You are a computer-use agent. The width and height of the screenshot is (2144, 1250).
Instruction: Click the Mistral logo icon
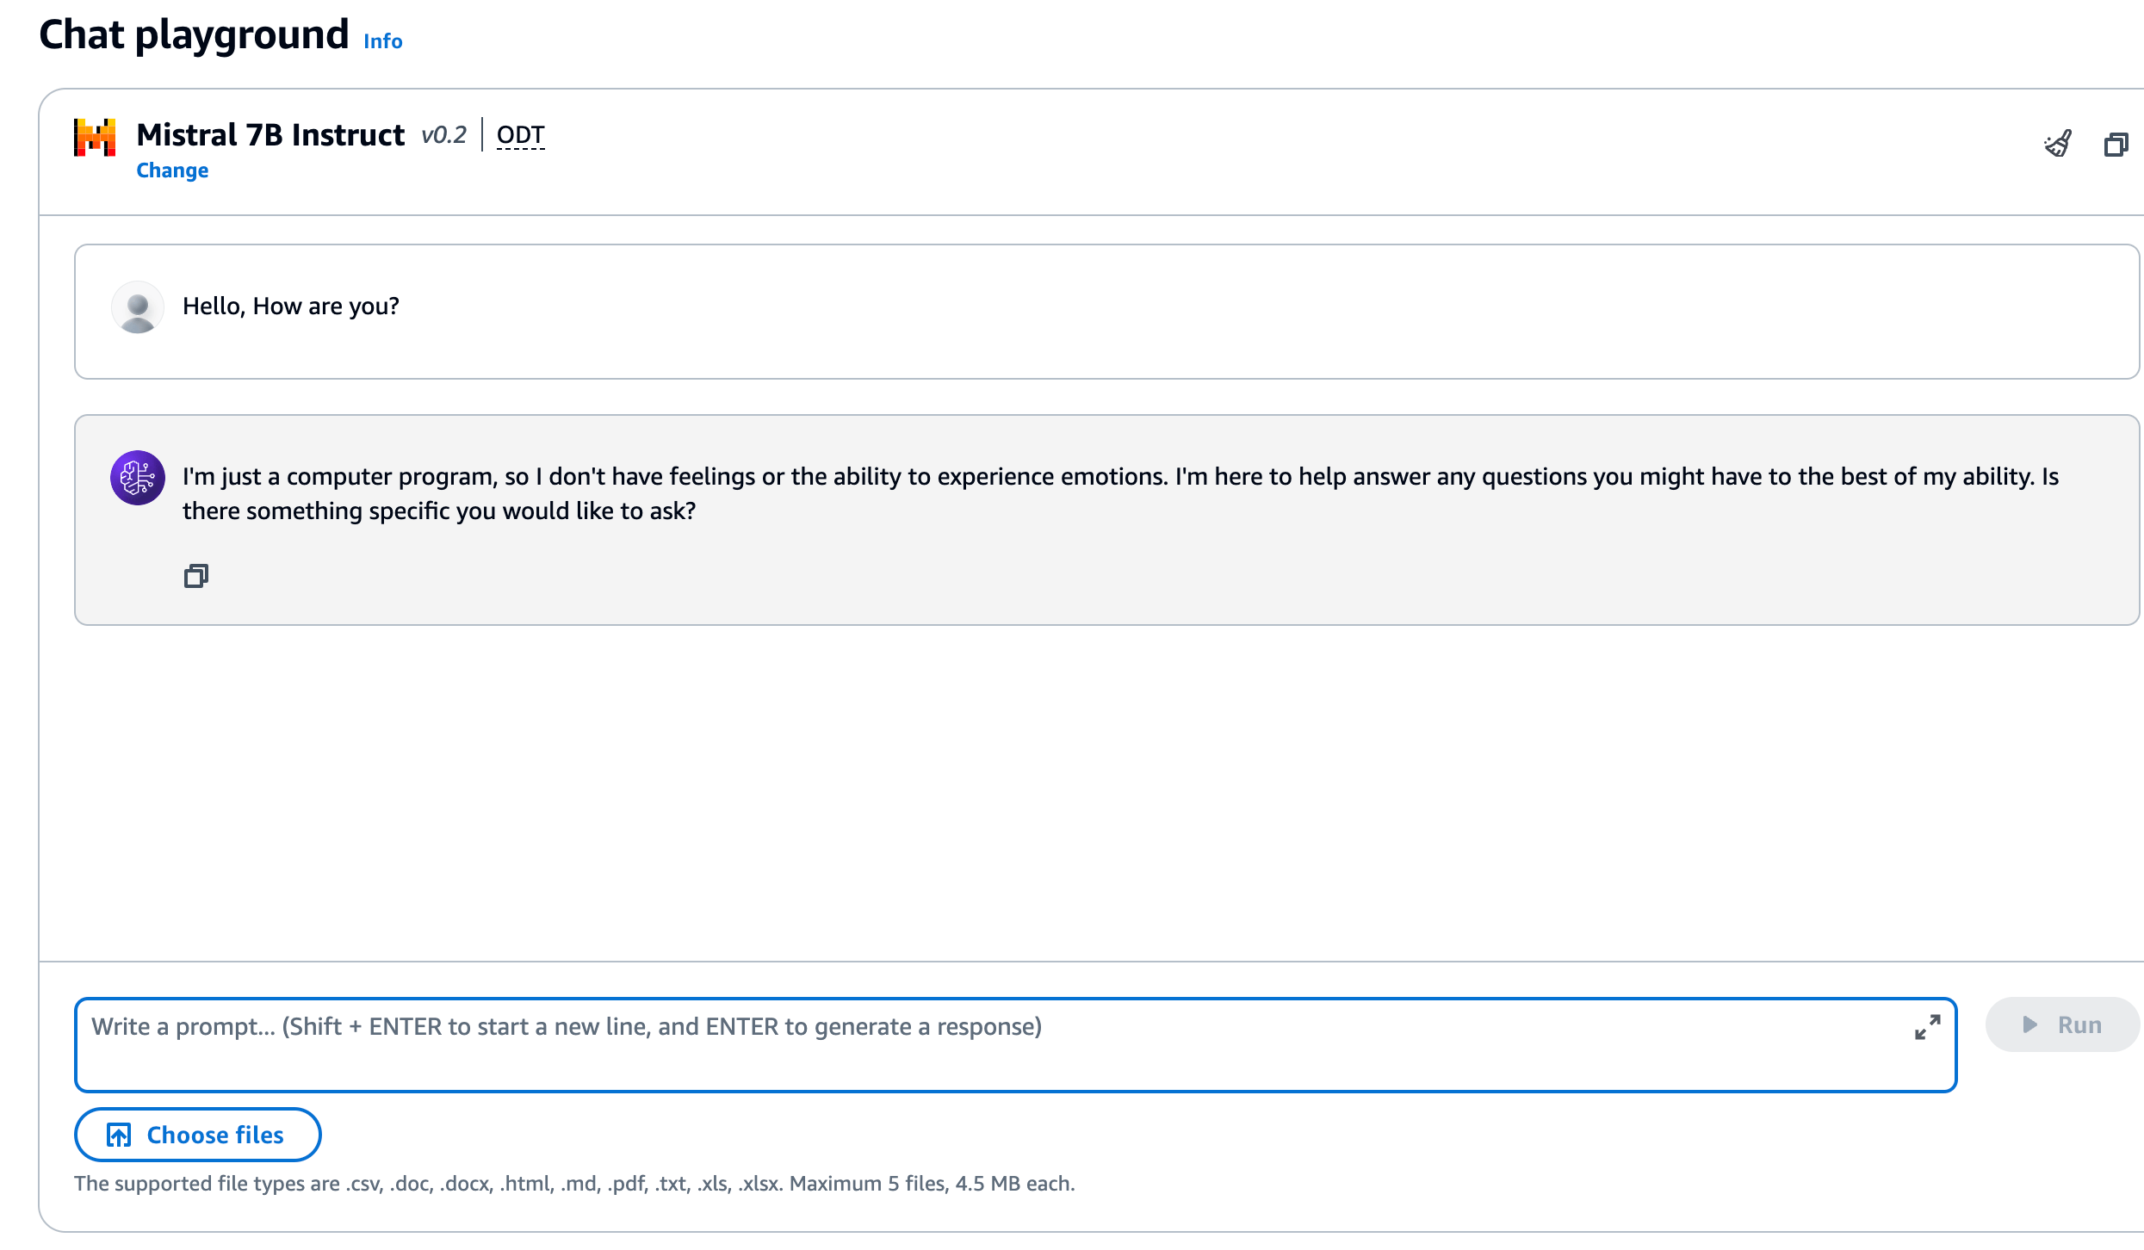(x=95, y=138)
